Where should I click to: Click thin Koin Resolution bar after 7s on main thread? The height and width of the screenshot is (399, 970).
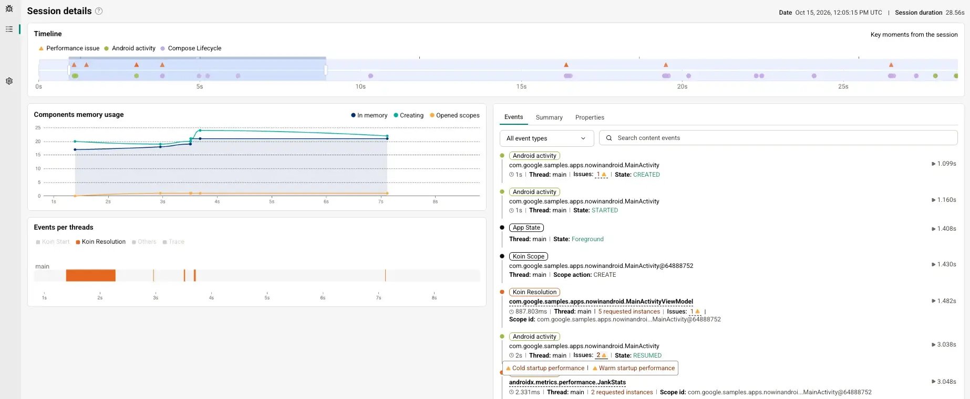point(385,275)
